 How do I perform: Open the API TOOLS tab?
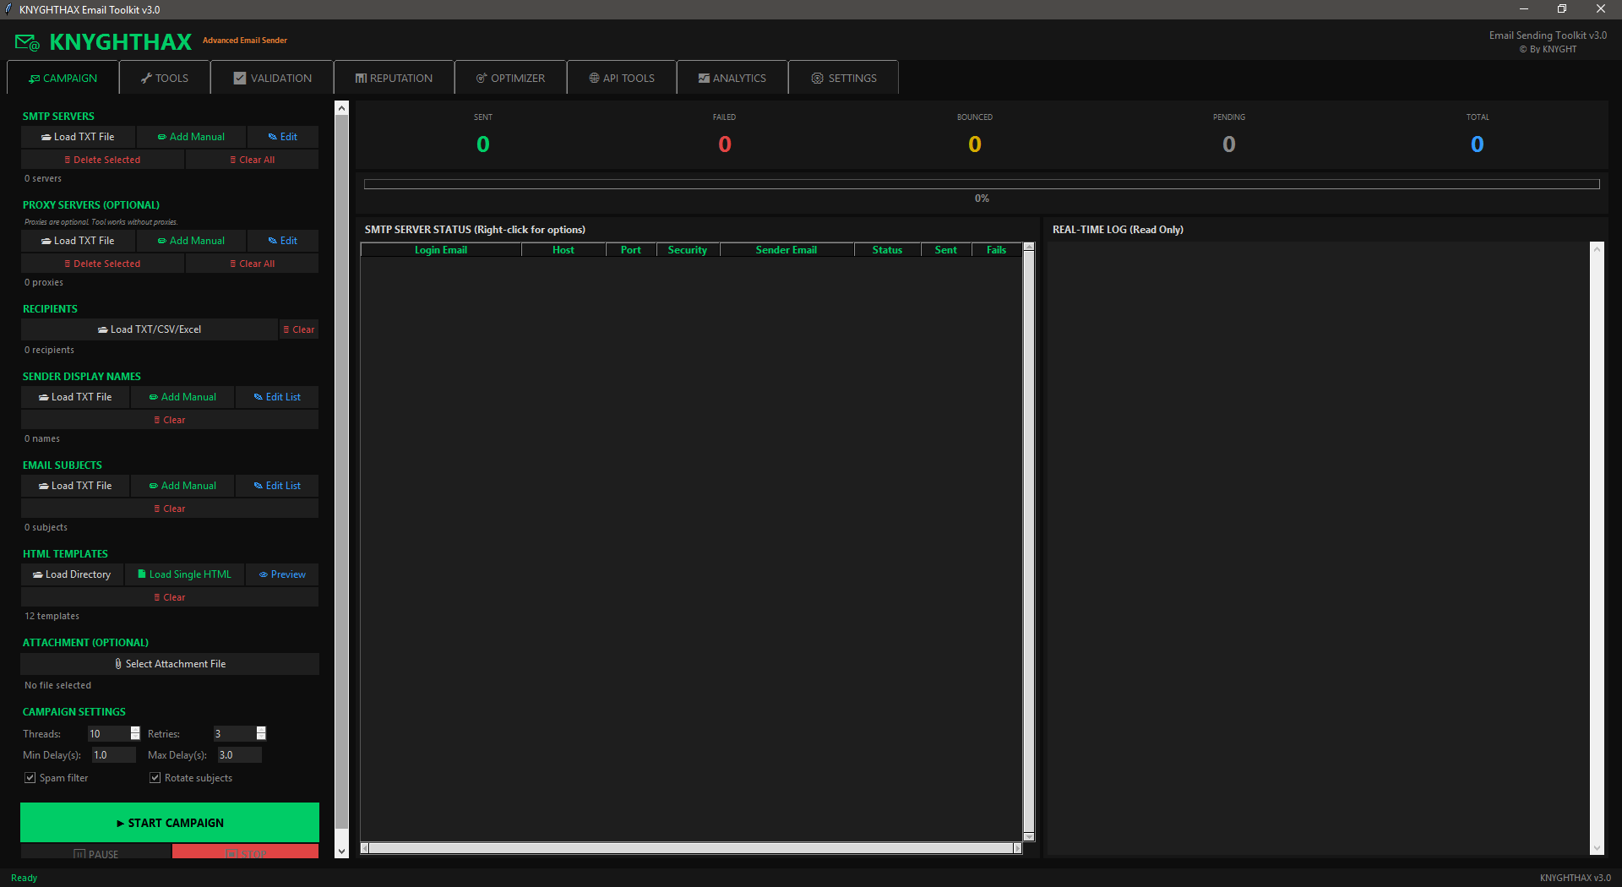click(622, 78)
